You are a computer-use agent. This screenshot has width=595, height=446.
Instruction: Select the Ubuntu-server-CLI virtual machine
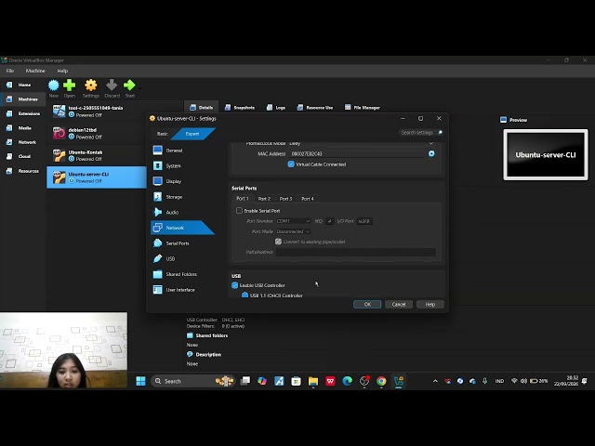click(97, 177)
